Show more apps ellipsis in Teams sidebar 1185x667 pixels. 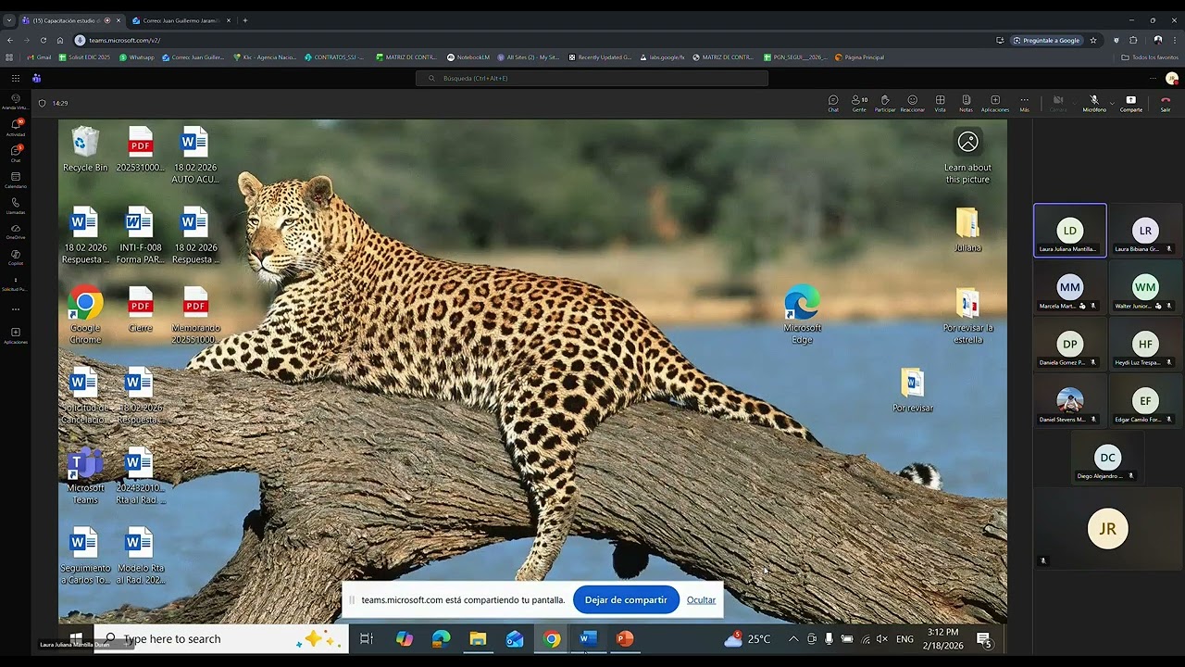[16, 309]
